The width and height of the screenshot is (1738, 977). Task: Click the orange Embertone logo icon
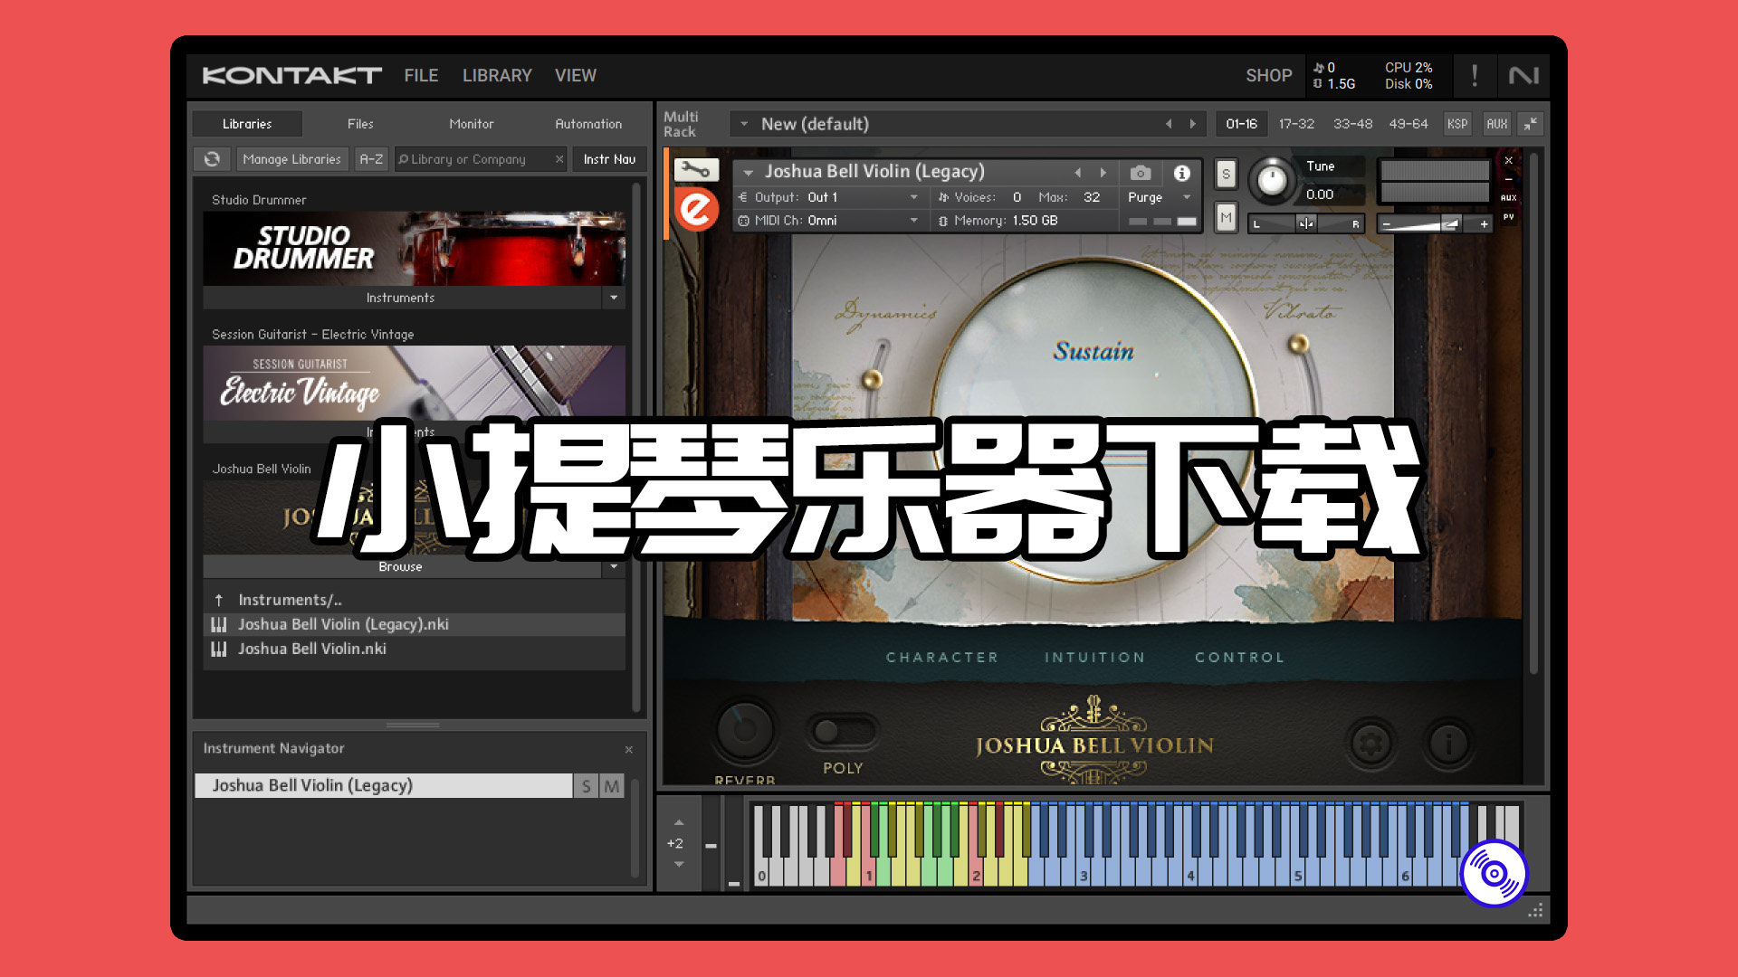(696, 210)
